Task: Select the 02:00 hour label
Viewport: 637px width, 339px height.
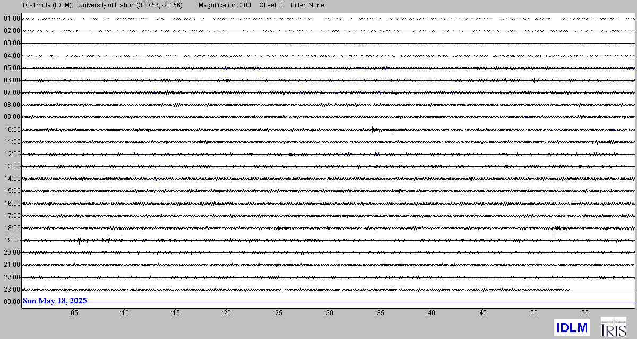Action: [12, 31]
